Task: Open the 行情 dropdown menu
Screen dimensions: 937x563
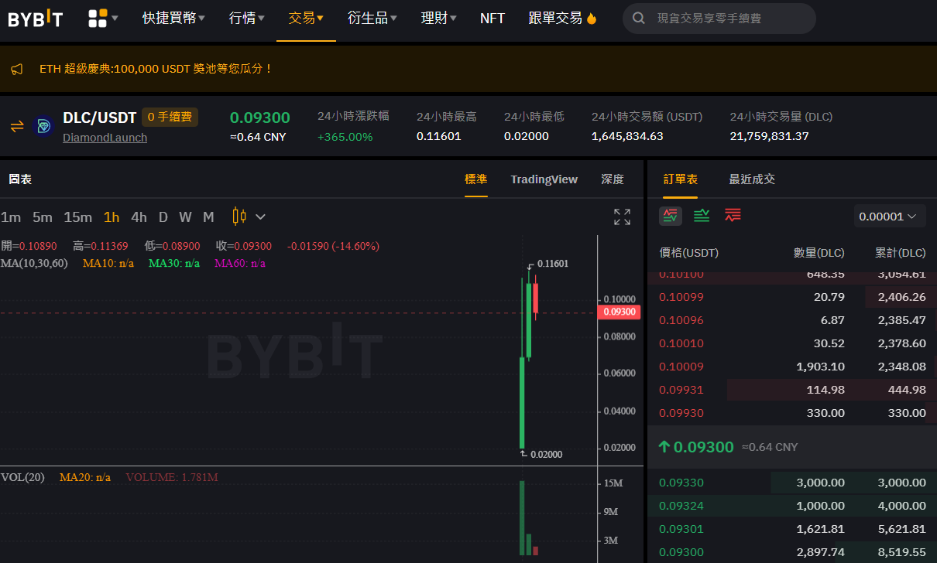Action: tap(247, 18)
